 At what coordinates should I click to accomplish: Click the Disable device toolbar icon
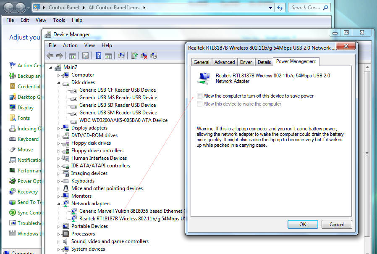pyautogui.click(x=154, y=56)
